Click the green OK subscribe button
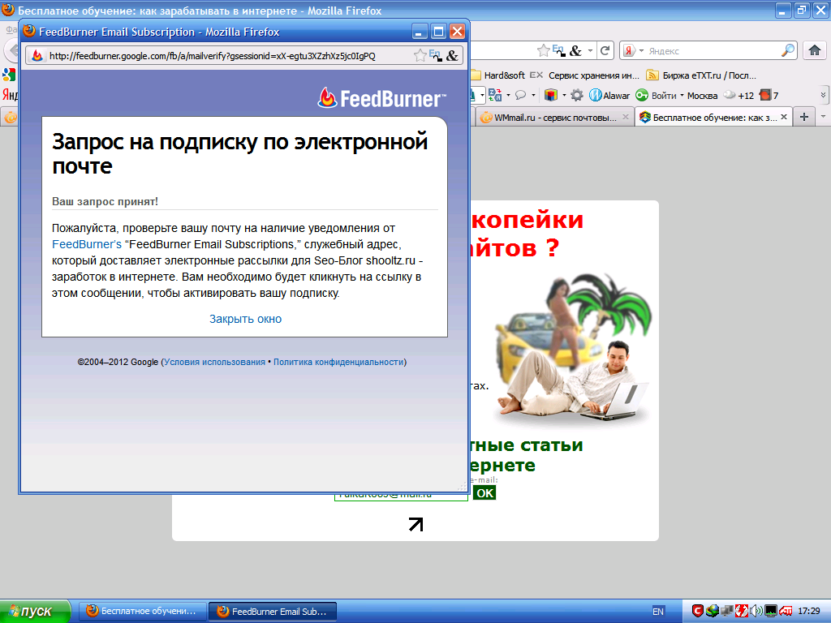Screen dimensions: 831x623 tap(484, 493)
